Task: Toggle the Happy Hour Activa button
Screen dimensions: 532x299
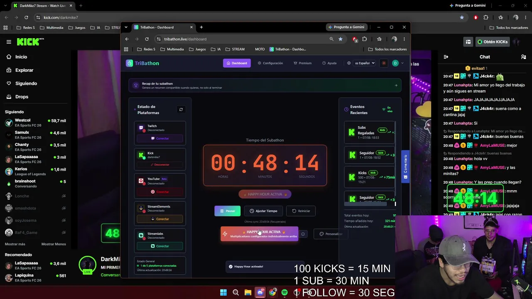Action: 259,234
